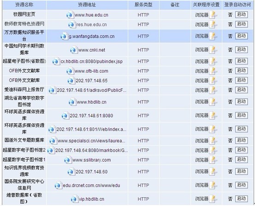Click 登录自动访问 column header
This screenshot has height=206, width=255.
(237, 5)
